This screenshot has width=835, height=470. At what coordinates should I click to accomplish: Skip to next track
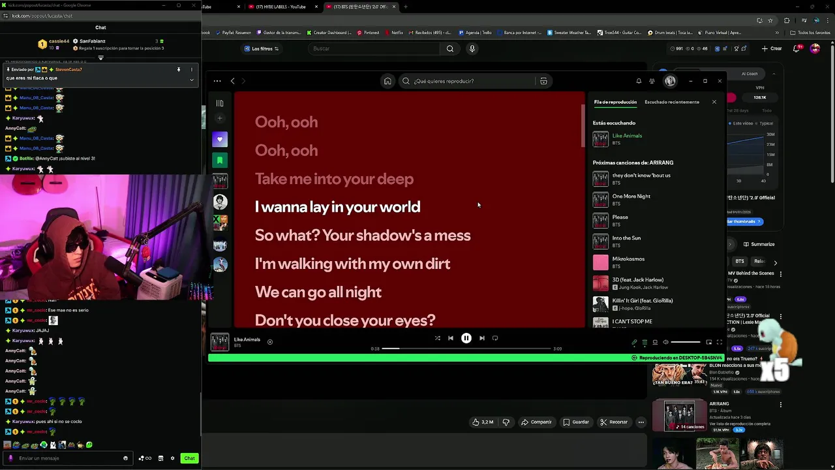(x=482, y=338)
